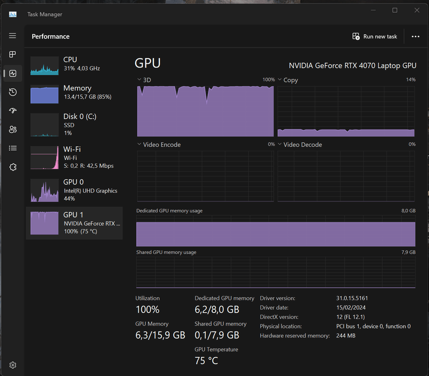Click NVIDIA GeForce RTX 4070 Laptop GPU title
The image size is (429, 376).
353,65
